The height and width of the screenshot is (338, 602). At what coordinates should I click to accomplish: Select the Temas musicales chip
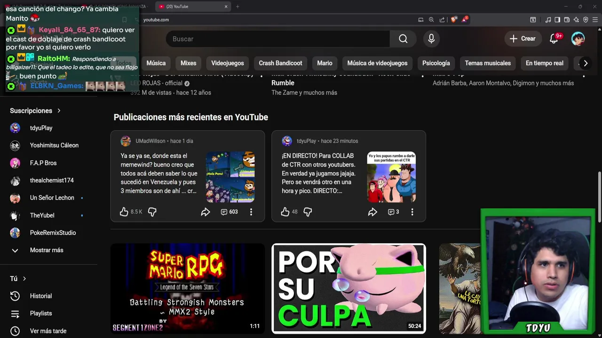point(488,63)
